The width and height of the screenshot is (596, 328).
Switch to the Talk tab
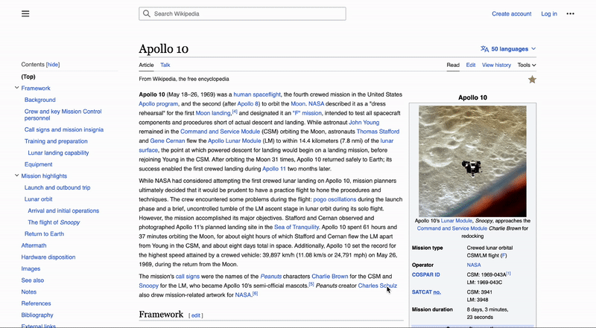point(165,65)
